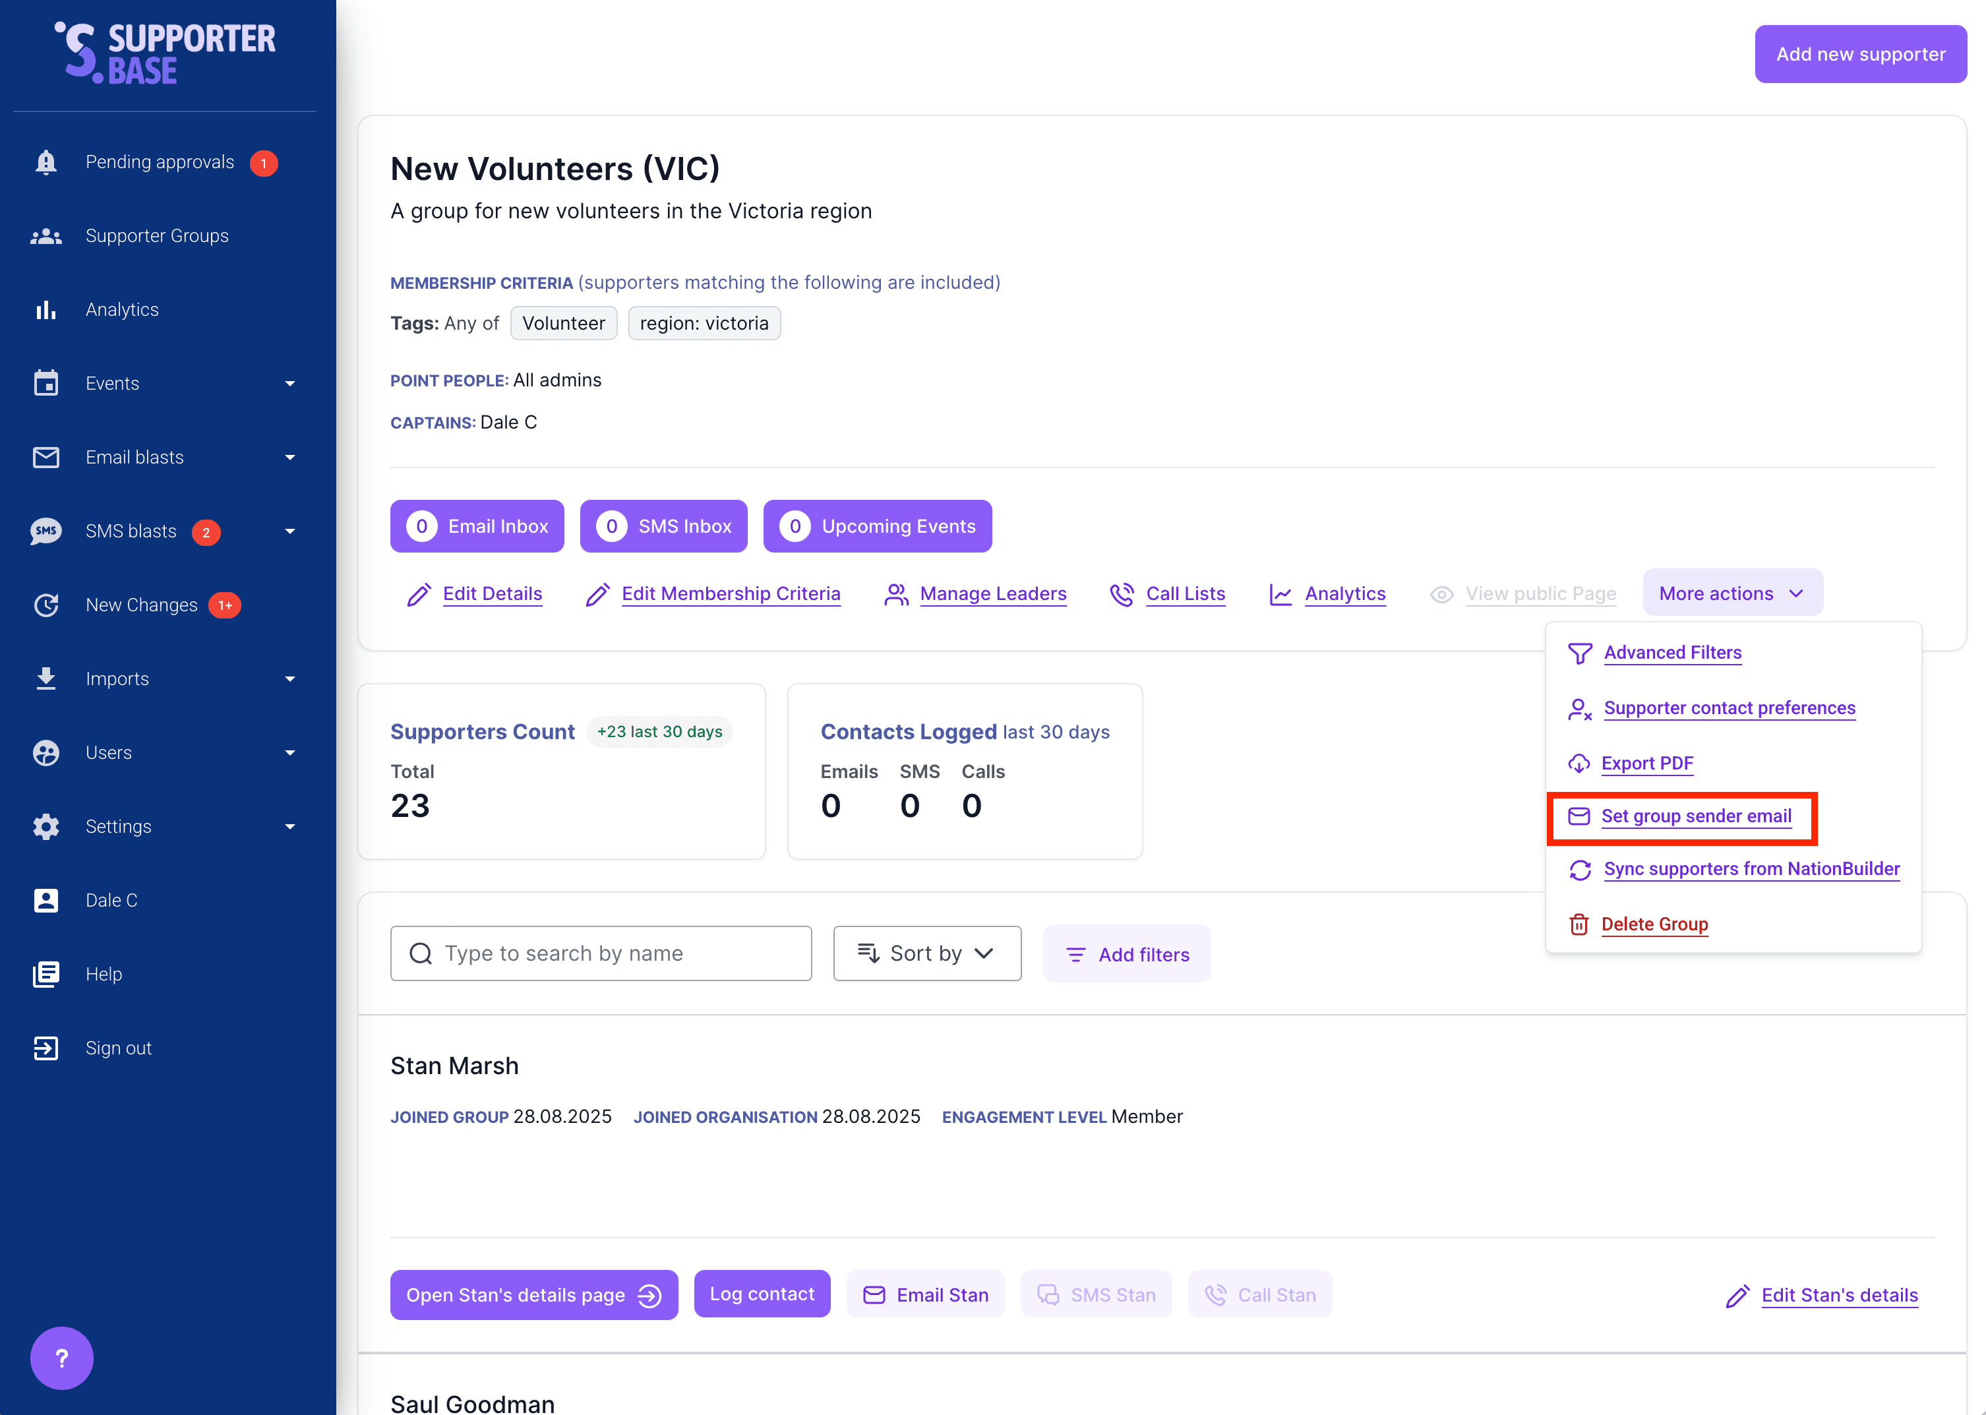The height and width of the screenshot is (1415, 1986).
Task: Expand the Events sidebar section
Action: [x=289, y=384]
